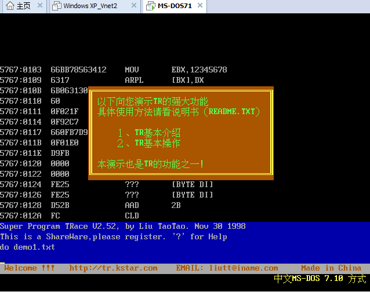Click [BYTE DI] operand at 5767:0124
370x292 pixels.
(x=193, y=184)
